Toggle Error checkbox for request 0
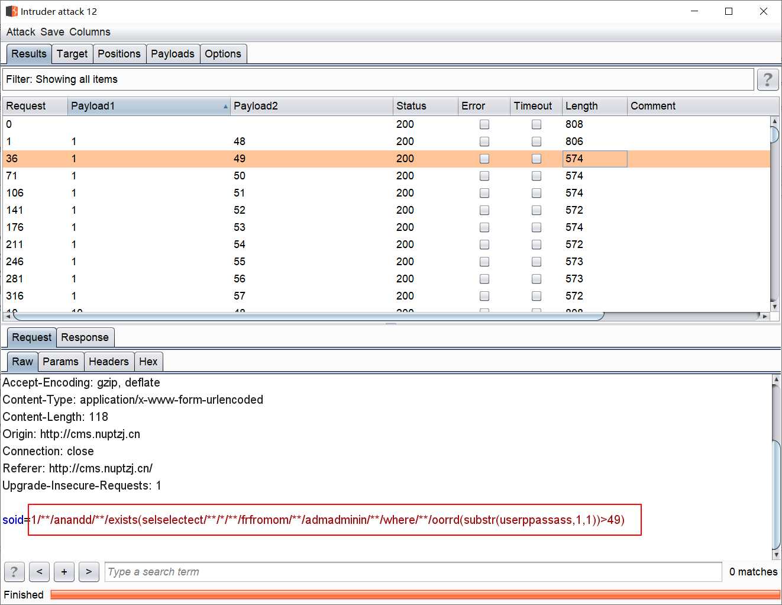 tap(484, 124)
